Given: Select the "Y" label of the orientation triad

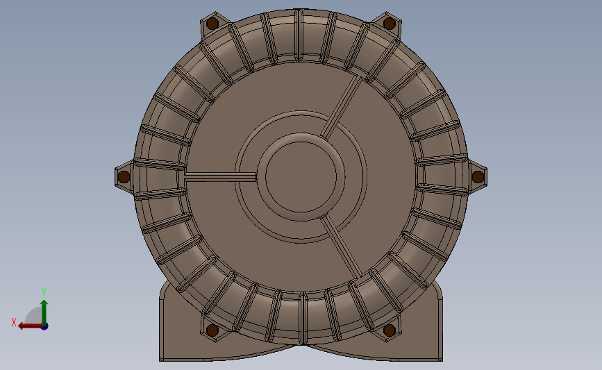Looking at the screenshot, I should (x=43, y=292).
